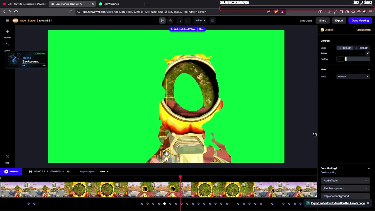This screenshot has width=375, height=211.
Task: Open the playback speed 1.00x dropdown
Action: coord(104,171)
